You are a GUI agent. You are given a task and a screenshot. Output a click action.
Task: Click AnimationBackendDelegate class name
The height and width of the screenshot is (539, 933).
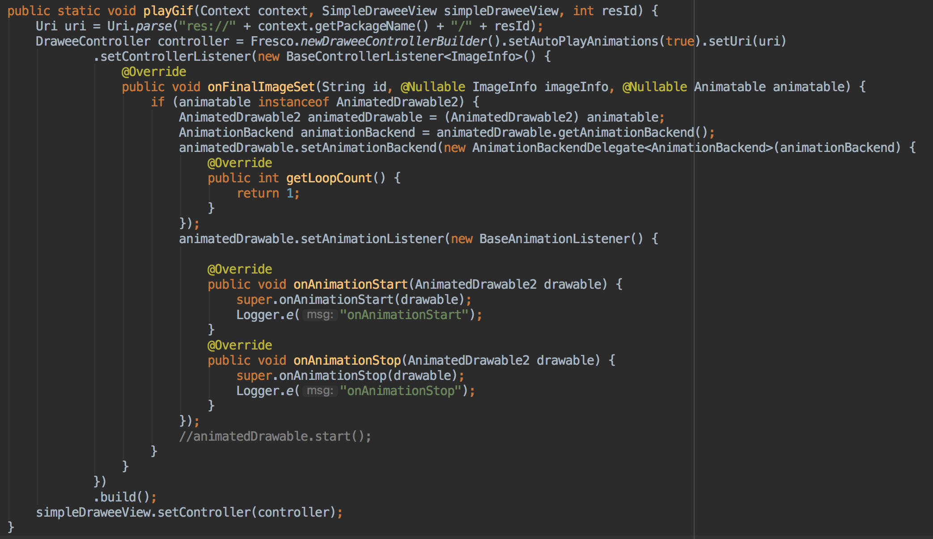click(x=558, y=147)
